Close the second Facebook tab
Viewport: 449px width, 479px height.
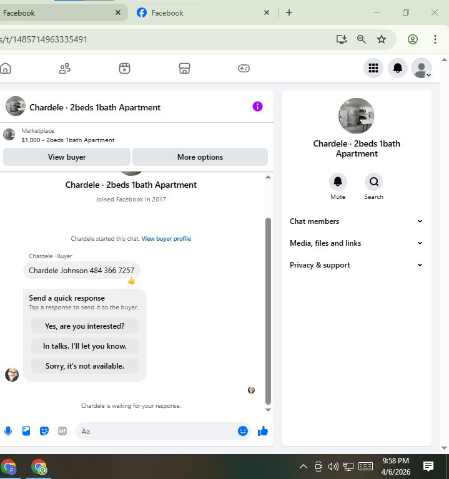pyautogui.click(x=267, y=12)
